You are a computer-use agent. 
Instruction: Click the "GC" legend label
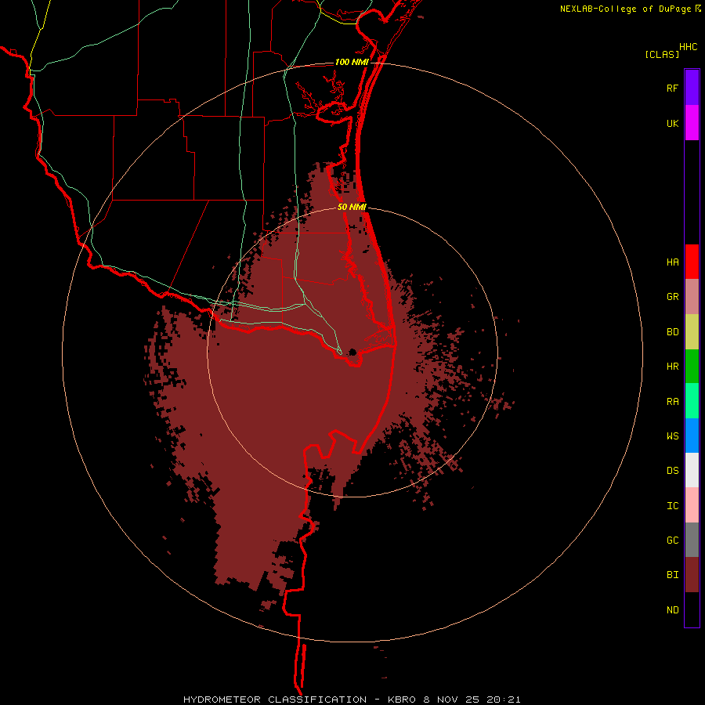coord(672,540)
